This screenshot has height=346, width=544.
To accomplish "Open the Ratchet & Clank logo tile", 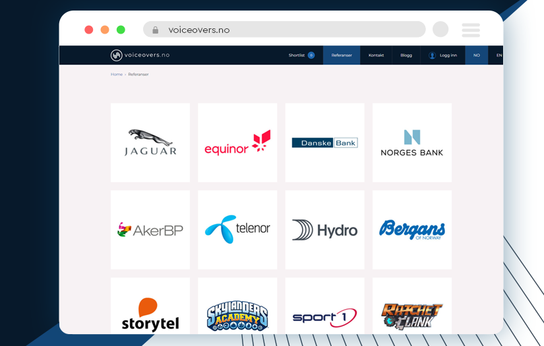I will [x=412, y=306].
